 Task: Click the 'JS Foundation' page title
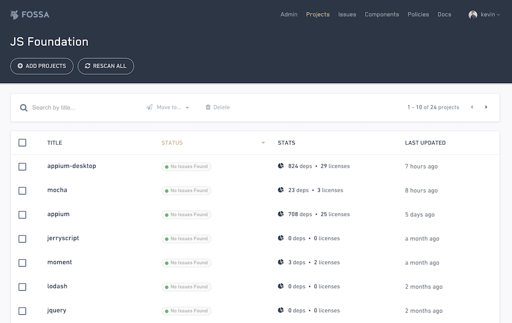coord(49,42)
